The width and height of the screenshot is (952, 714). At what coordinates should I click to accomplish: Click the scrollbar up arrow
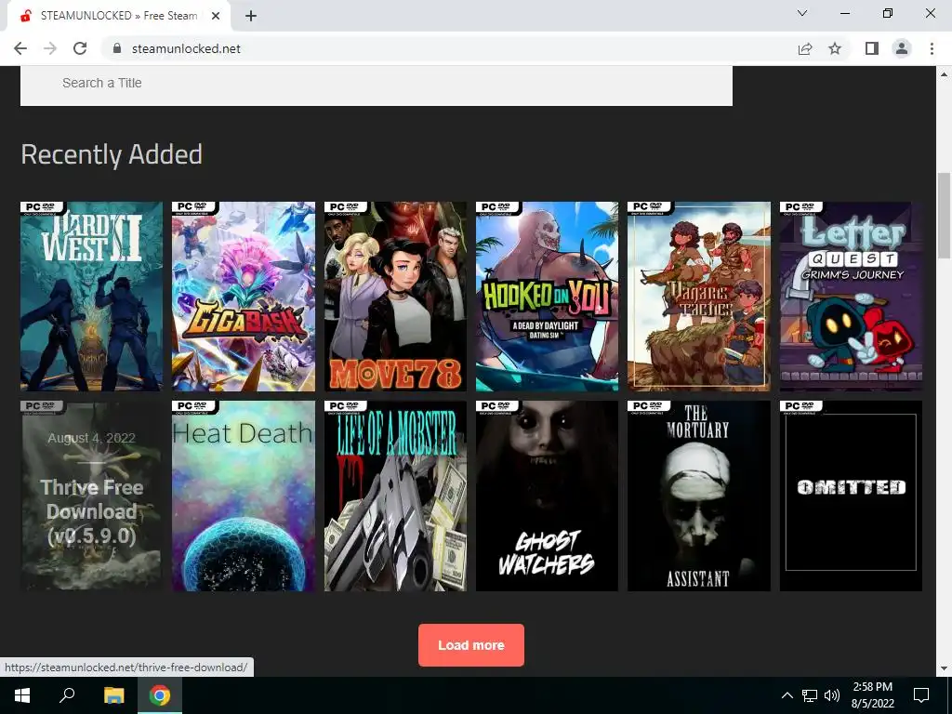(x=944, y=74)
